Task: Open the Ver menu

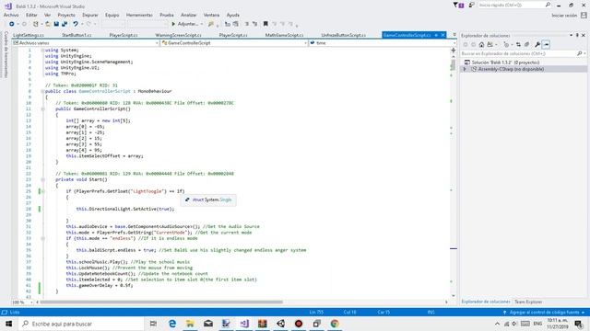Action: (x=47, y=15)
